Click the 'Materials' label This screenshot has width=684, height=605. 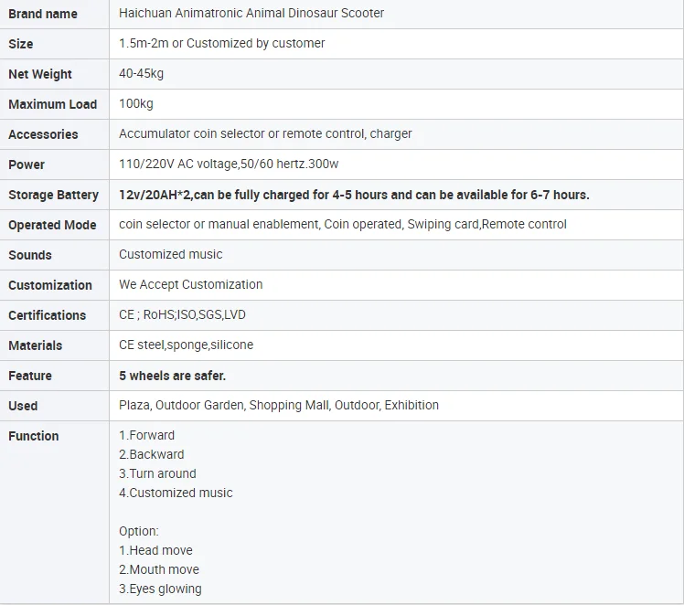tap(36, 345)
